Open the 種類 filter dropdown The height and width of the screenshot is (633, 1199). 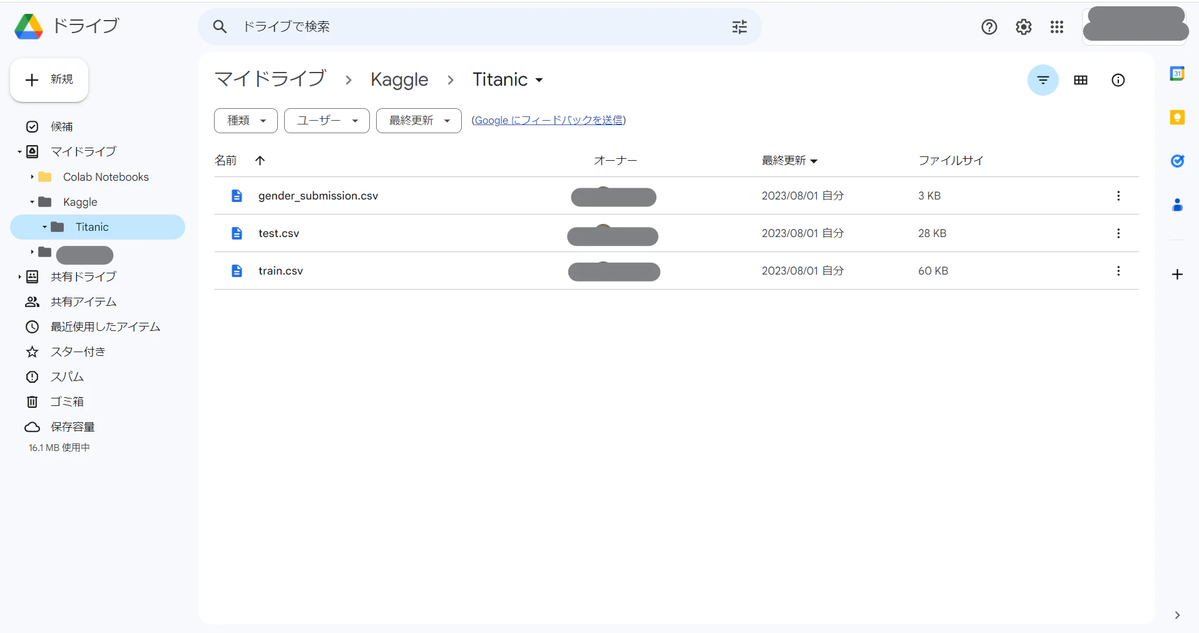coord(246,121)
